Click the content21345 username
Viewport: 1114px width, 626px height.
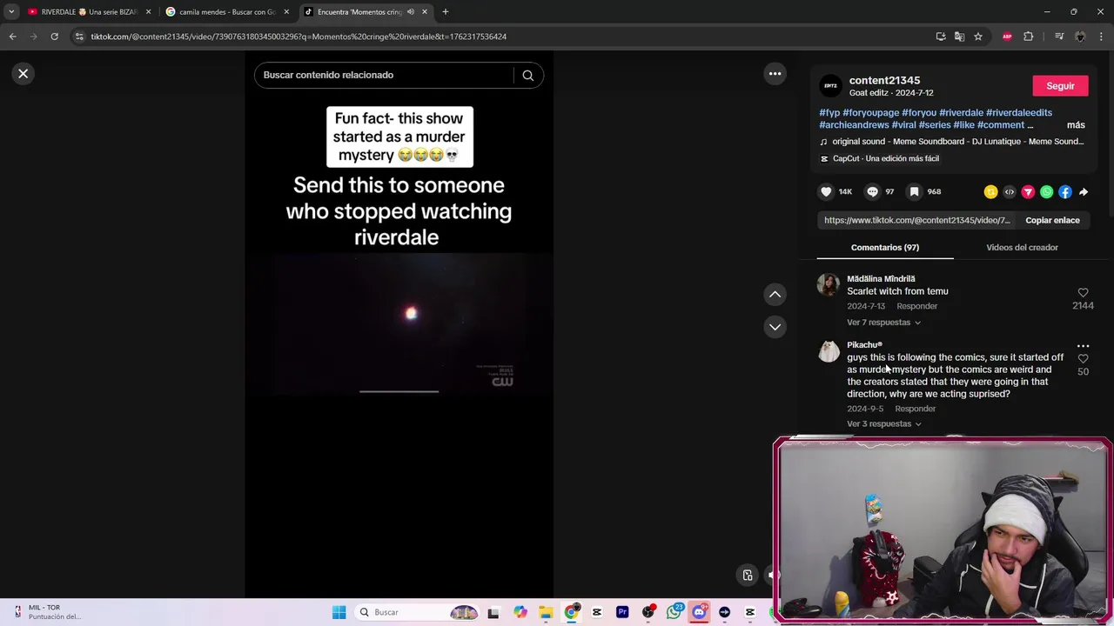(884, 80)
